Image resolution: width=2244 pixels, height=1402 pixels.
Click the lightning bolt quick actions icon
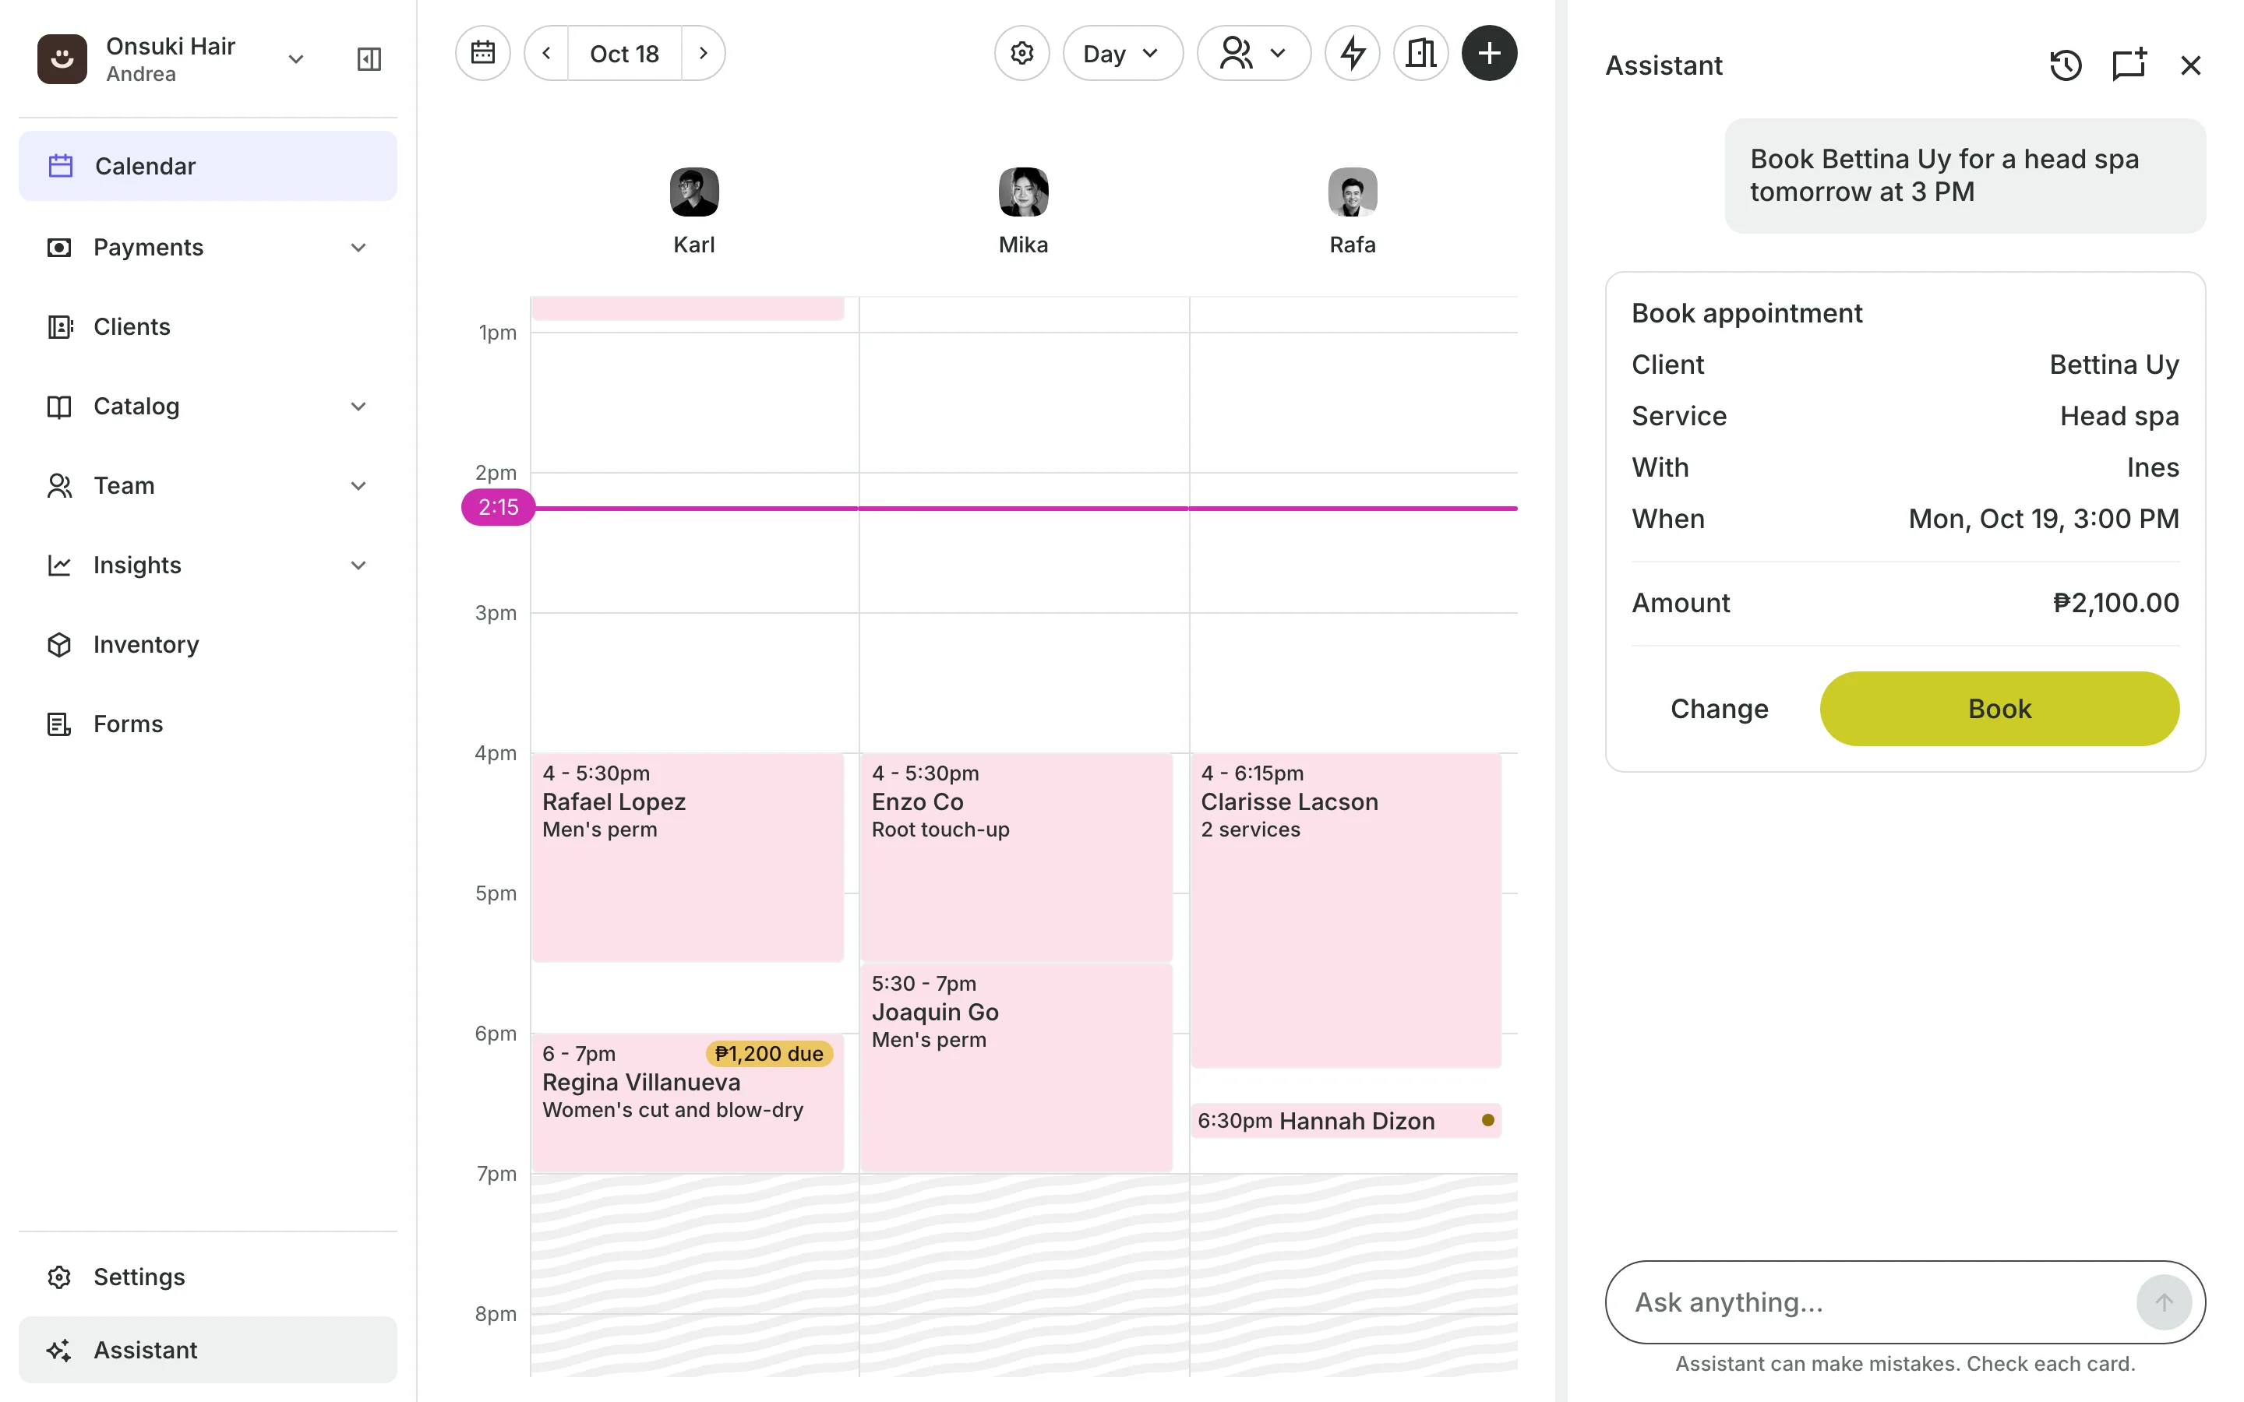1353,53
